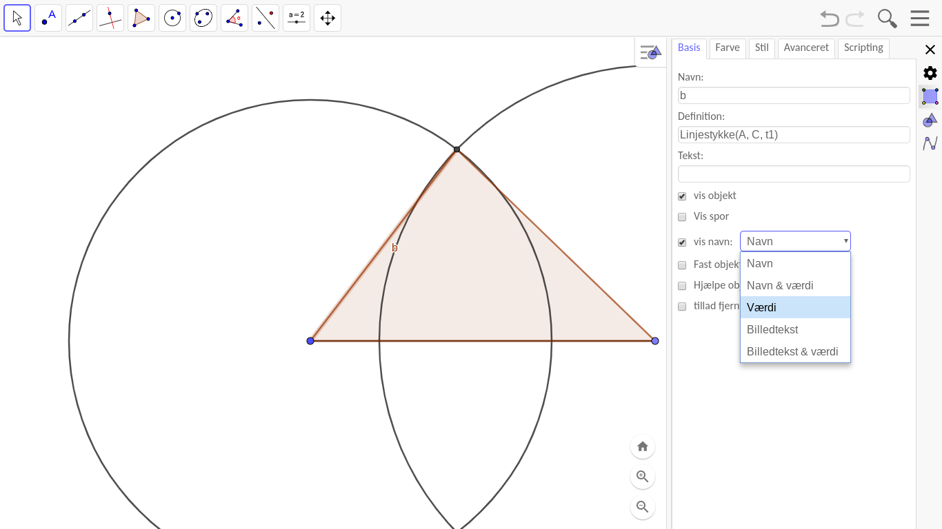Edit the Navn field containing b
This screenshot has height=529, width=942.
(794, 96)
